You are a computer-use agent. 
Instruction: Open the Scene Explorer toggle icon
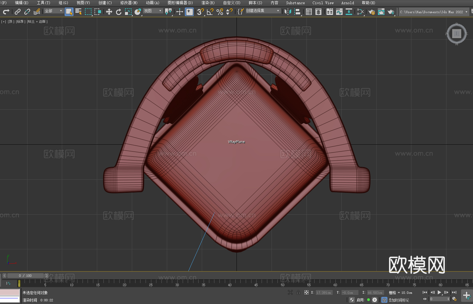[309, 12]
